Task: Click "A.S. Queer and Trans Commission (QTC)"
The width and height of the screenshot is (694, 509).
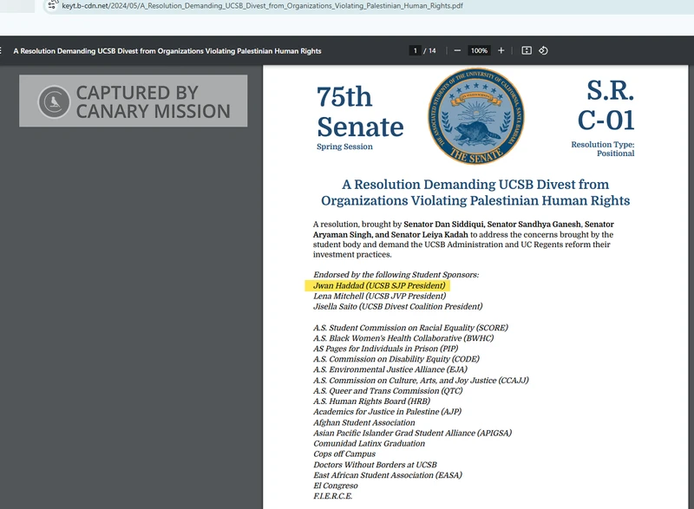Action: click(x=388, y=391)
